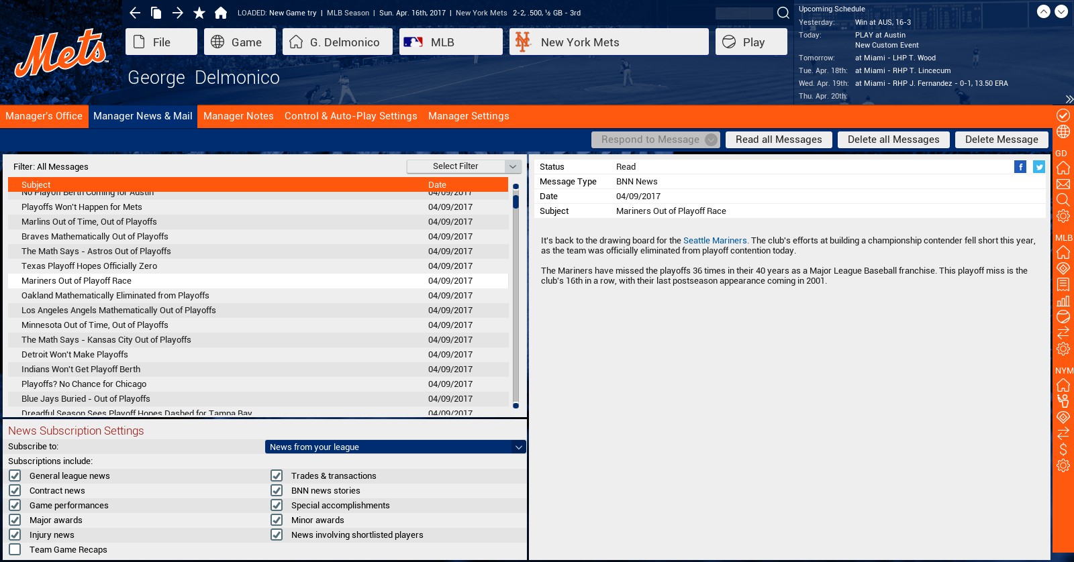Open Manager Notes tab

coord(238,116)
